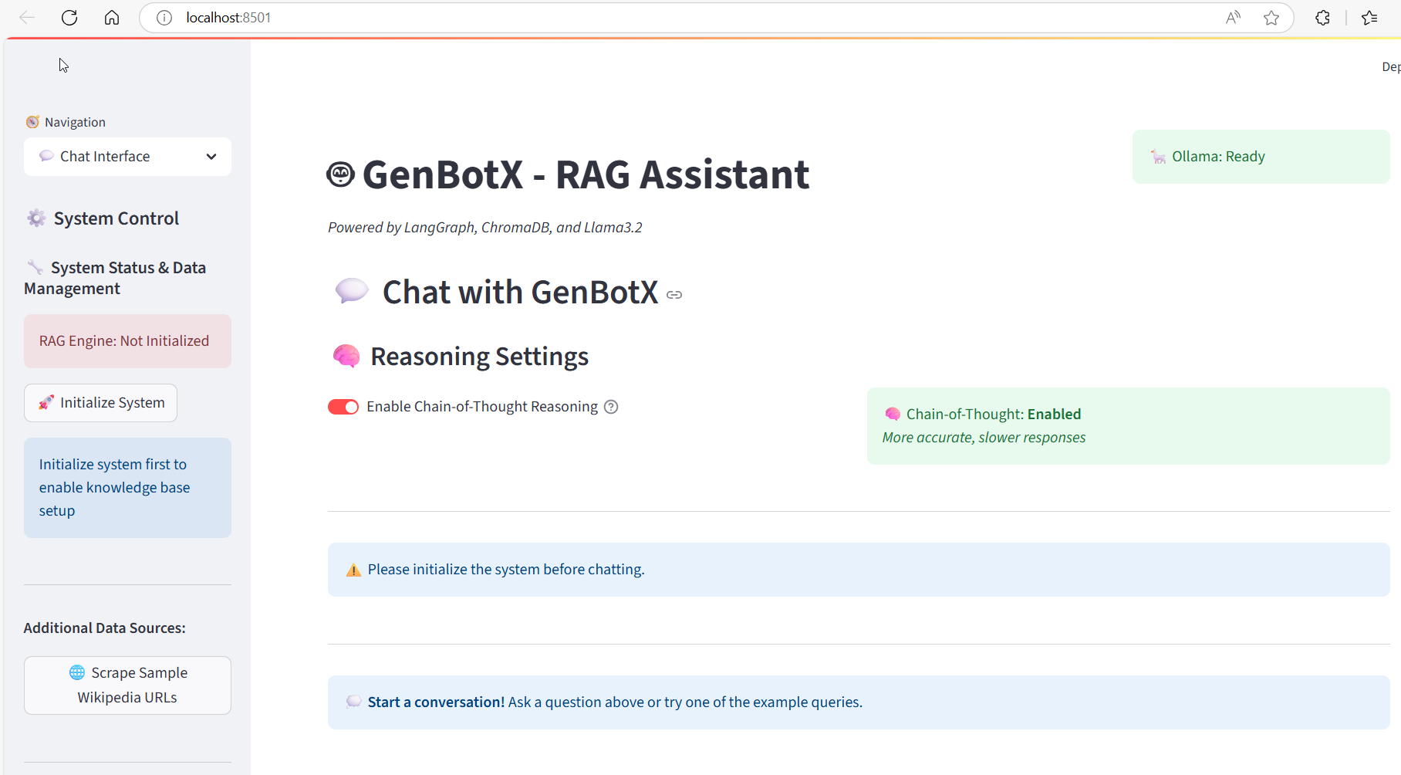This screenshot has height=775, width=1401.
Task: Click the brain icon next to Reasoning Settings
Action: coord(346,356)
